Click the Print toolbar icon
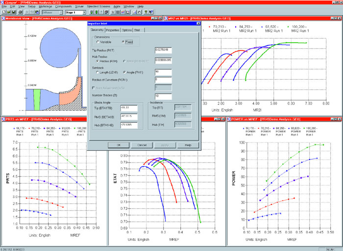The width and height of the screenshot is (343, 251). pos(21,12)
